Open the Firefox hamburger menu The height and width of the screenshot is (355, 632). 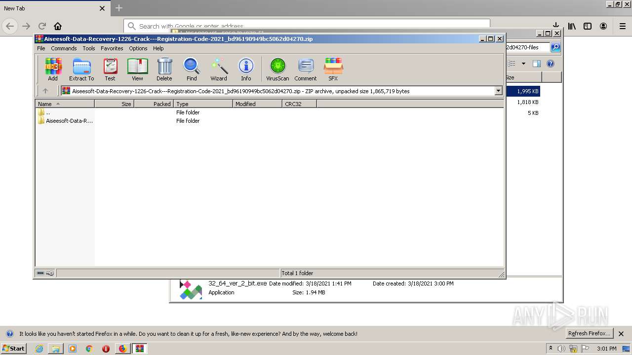point(622,26)
